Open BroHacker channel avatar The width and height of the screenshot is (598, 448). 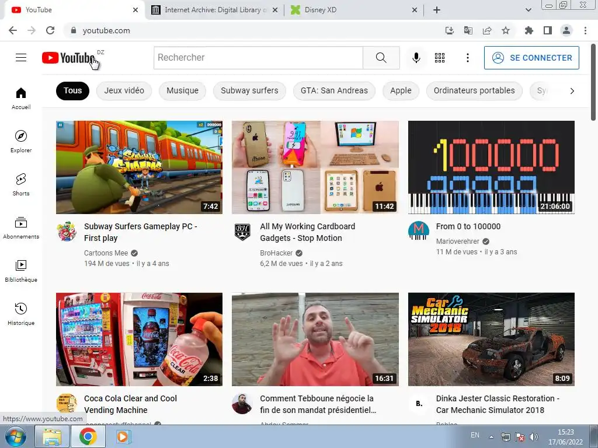coord(242,231)
